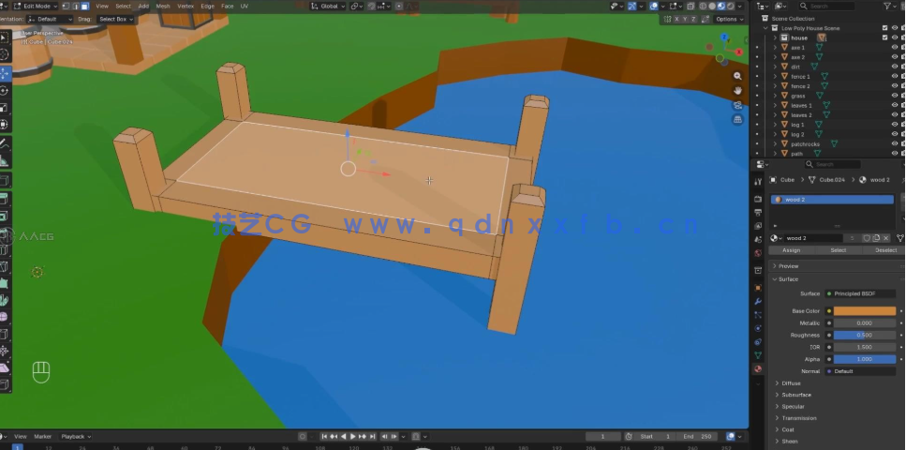Click the outliner search field
906x450 pixels.
827,6
